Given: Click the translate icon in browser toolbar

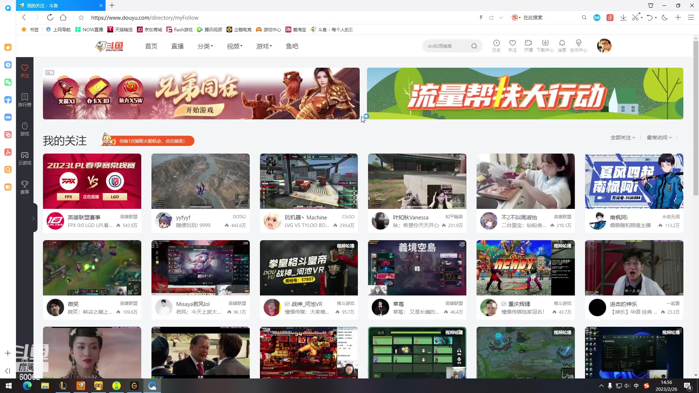Looking at the screenshot, I should point(610,17).
